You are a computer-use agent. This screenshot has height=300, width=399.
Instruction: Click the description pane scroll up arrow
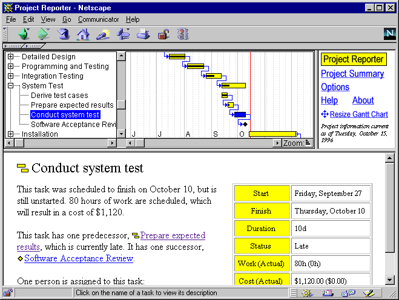point(389,158)
